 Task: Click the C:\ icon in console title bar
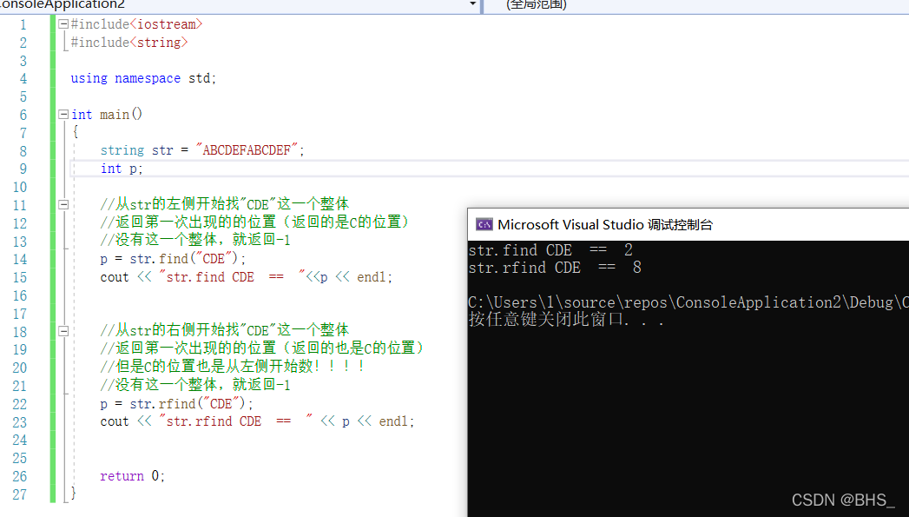tap(484, 224)
